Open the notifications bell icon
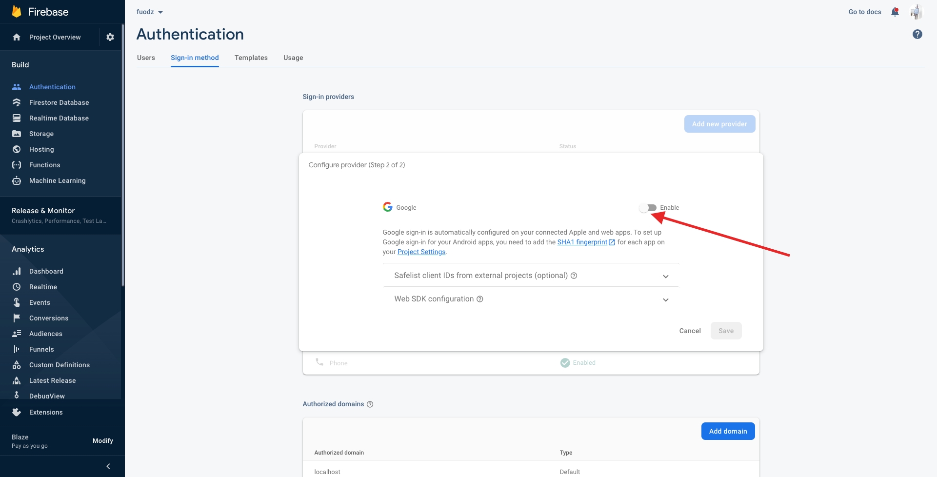 click(895, 12)
